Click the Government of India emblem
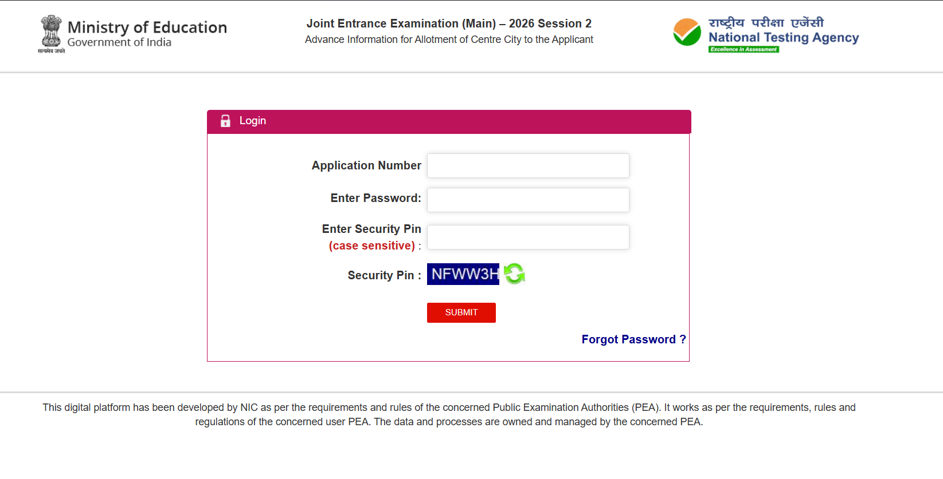The height and width of the screenshot is (479, 943). click(51, 33)
